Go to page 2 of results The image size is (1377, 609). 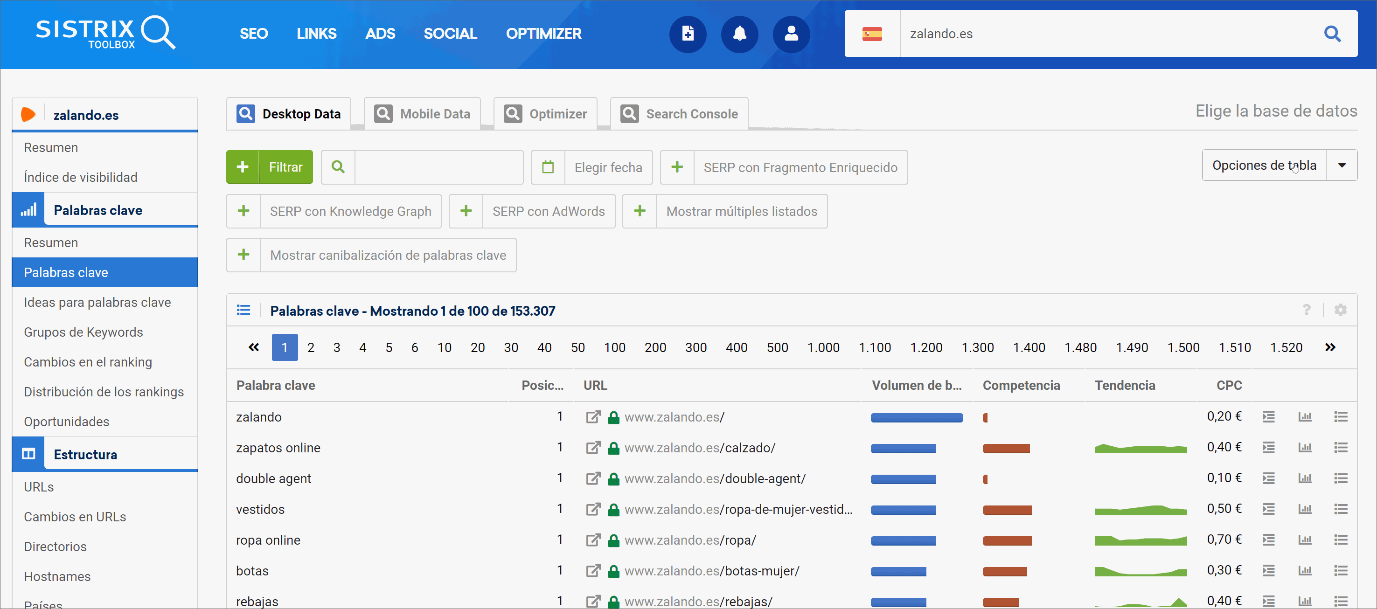coord(311,347)
